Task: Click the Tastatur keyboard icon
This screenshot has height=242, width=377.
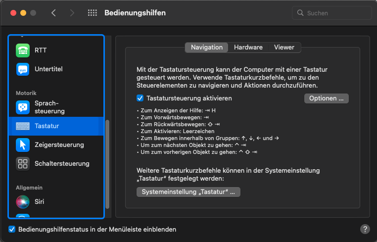Action: pyautogui.click(x=23, y=126)
